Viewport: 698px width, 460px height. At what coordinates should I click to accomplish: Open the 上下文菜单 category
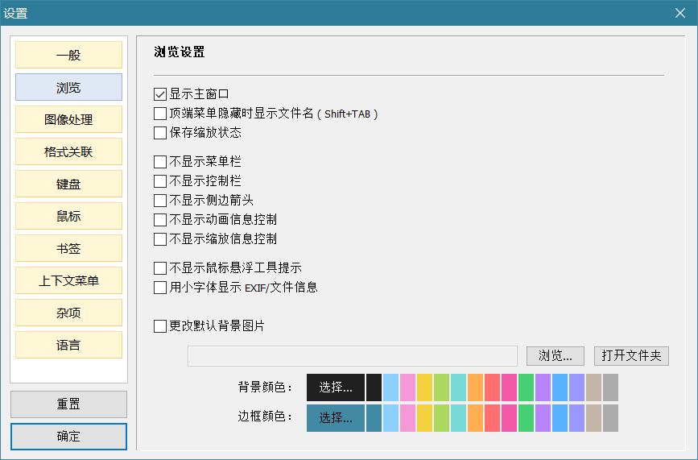68,281
